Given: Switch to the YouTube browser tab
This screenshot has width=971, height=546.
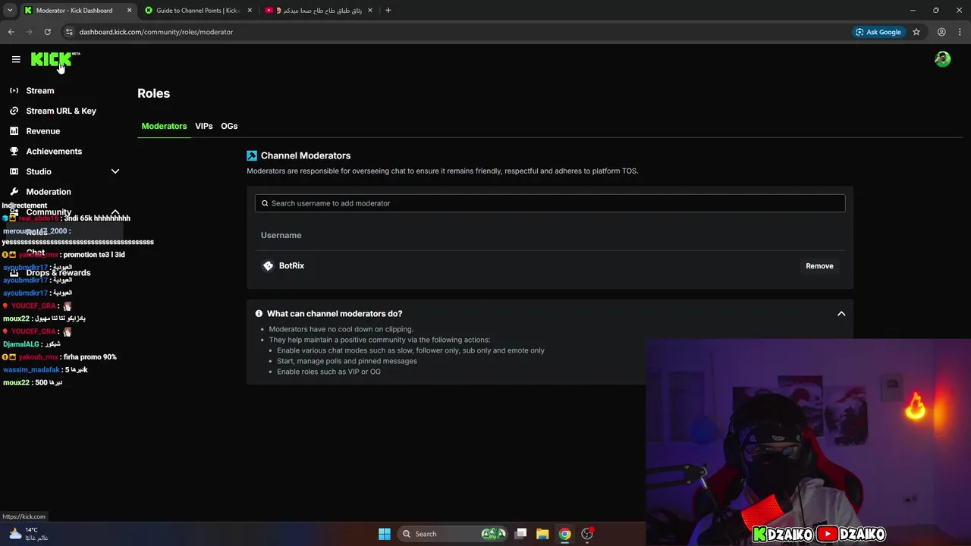Looking at the screenshot, I should pyautogui.click(x=318, y=11).
